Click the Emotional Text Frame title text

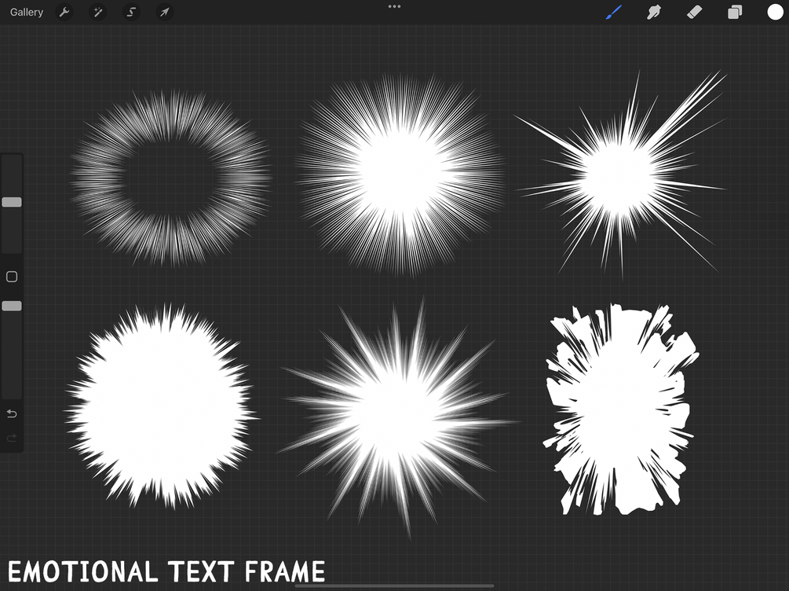pyautogui.click(x=166, y=571)
